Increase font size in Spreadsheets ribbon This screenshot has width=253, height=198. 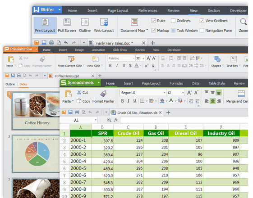189,93
